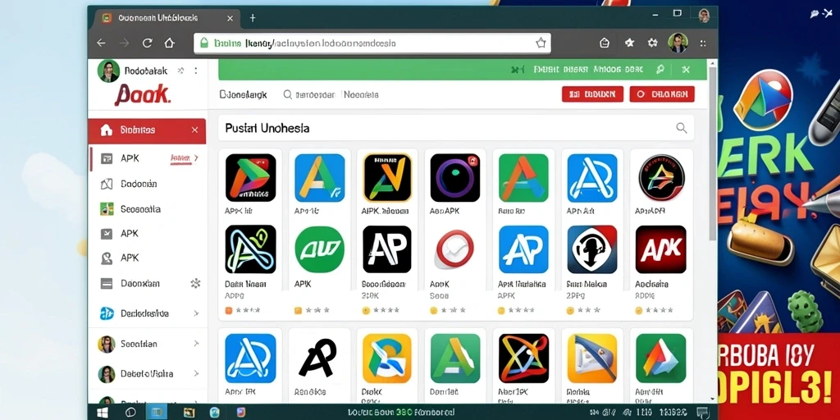Expand the Dedodosida sidebar row chevron

(x=196, y=313)
